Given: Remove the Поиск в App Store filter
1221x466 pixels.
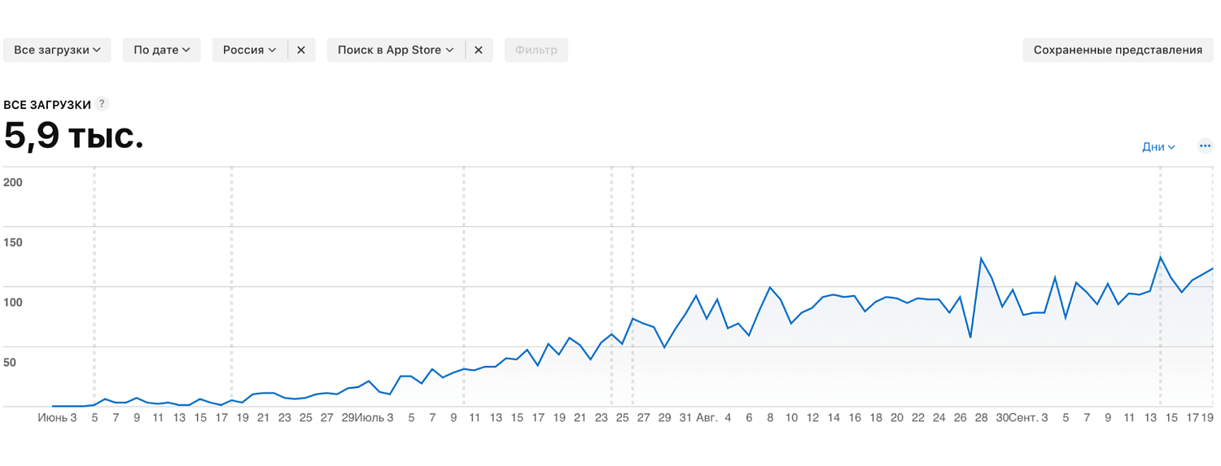Looking at the screenshot, I should tap(479, 50).
